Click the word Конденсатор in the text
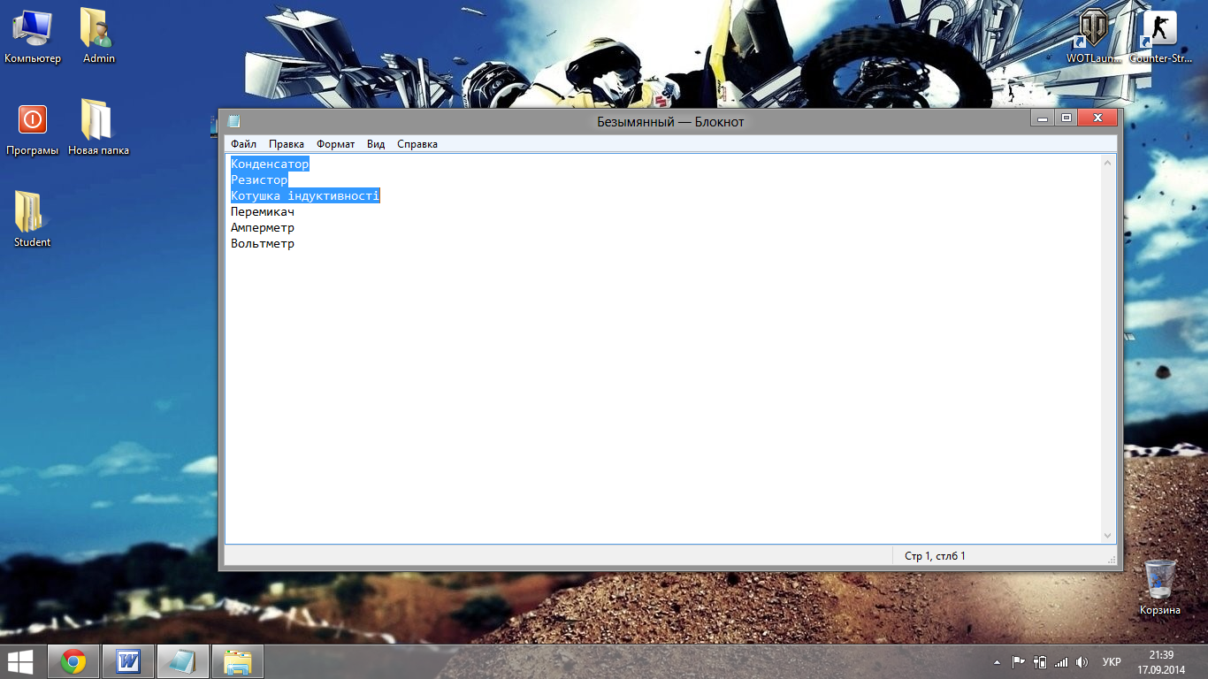Image resolution: width=1208 pixels, height=679 pixels. 270,164
